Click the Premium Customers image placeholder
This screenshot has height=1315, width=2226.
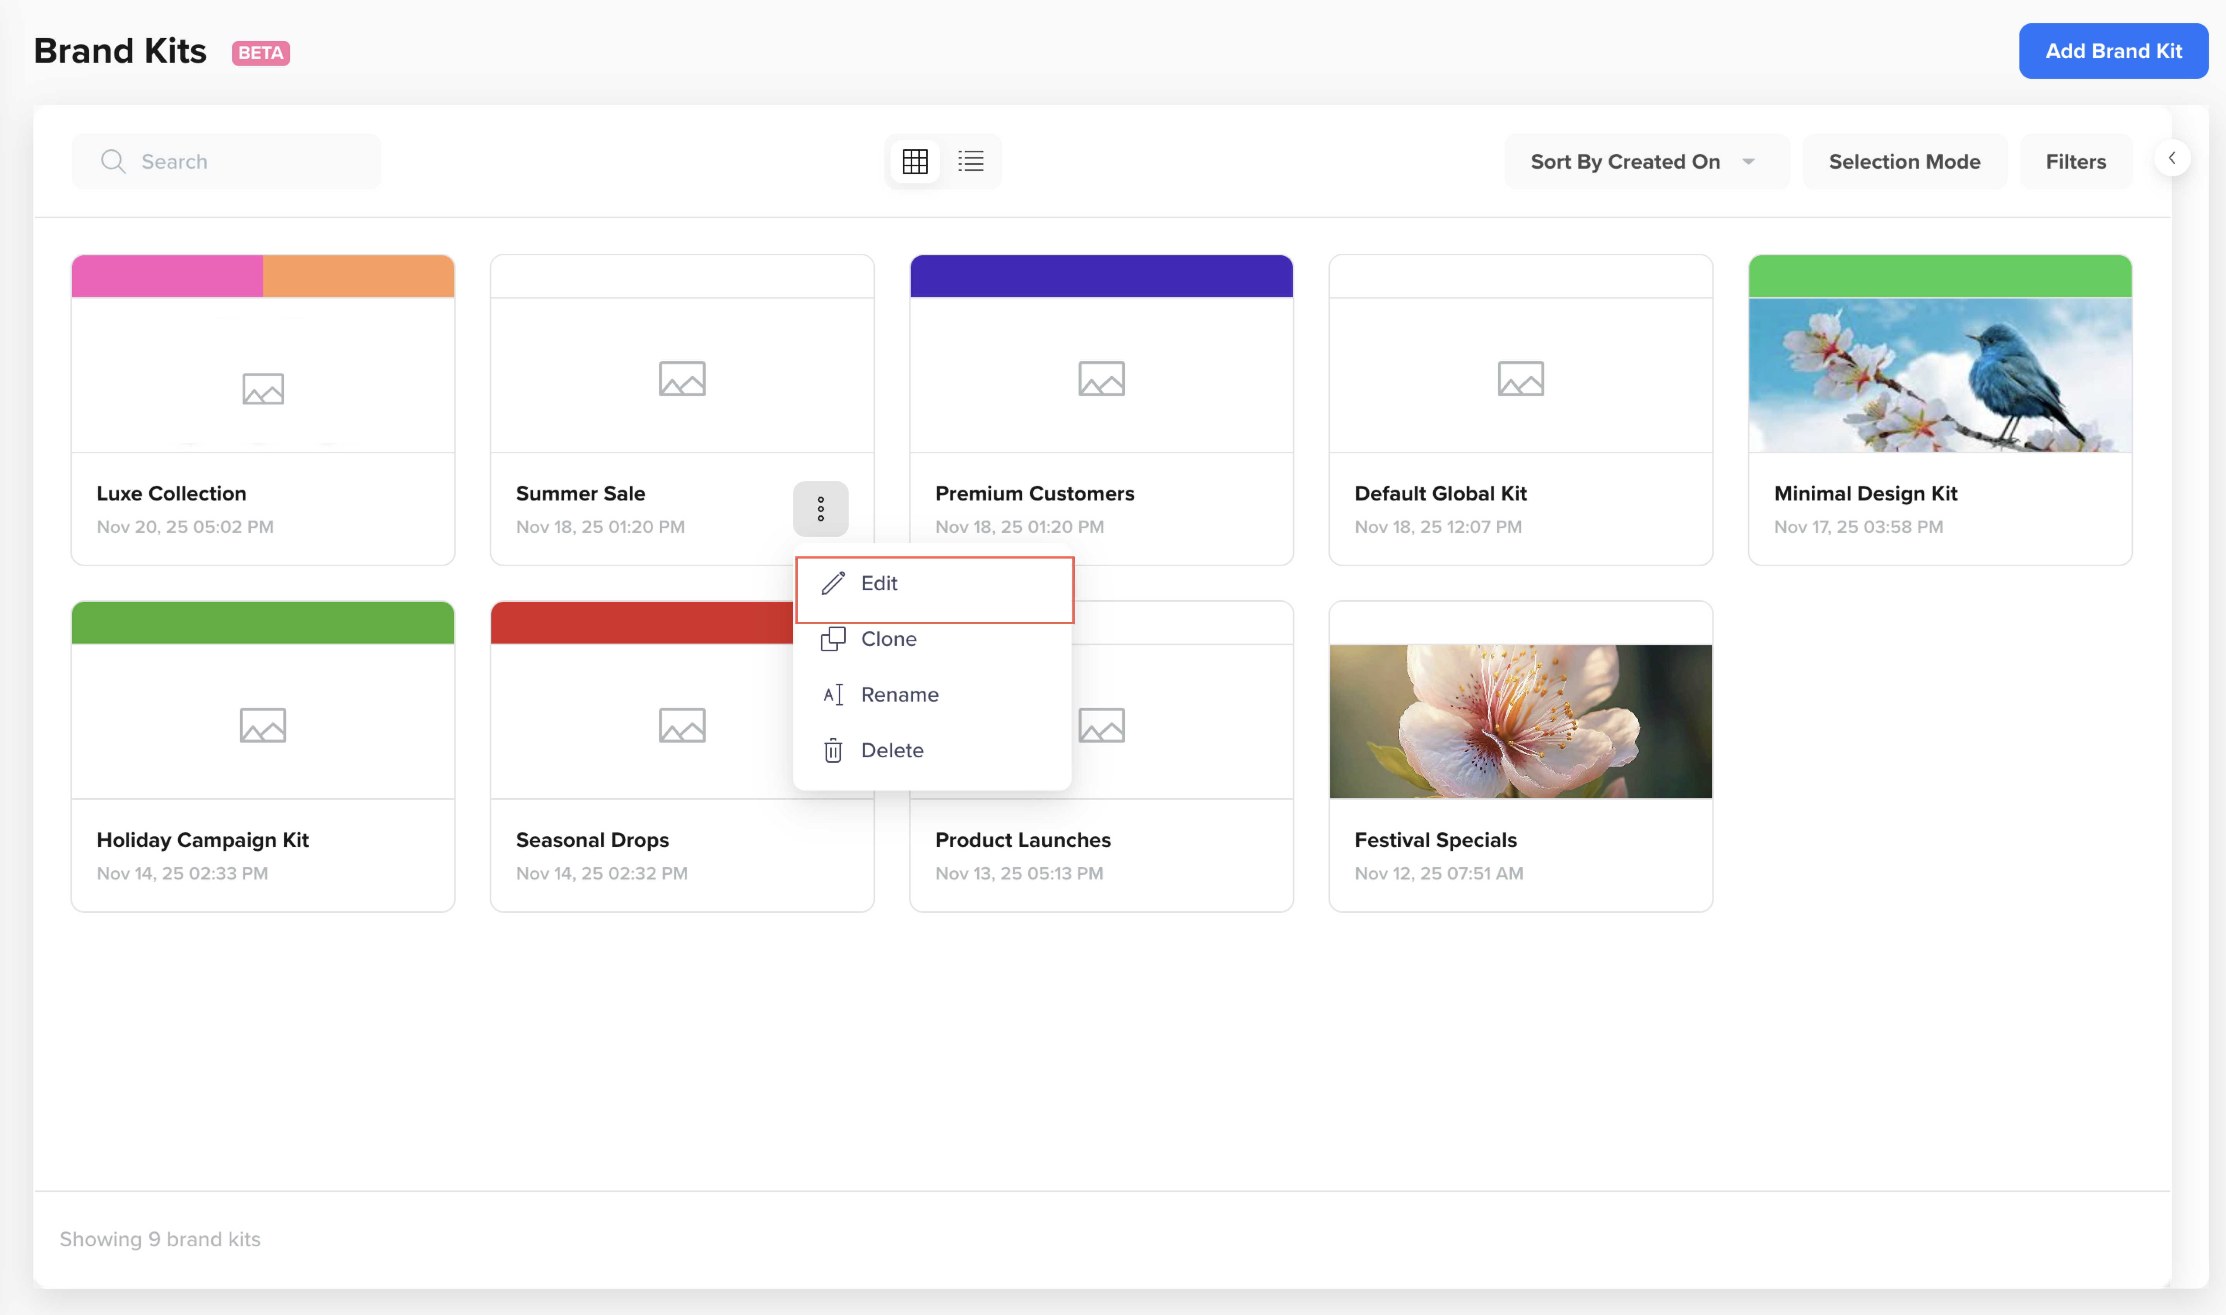1101,378
